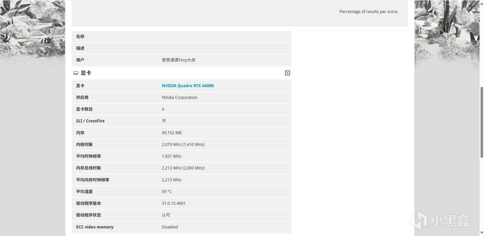Select the ECC video memory label
484x236 pixels.
[x=95, y=227]
